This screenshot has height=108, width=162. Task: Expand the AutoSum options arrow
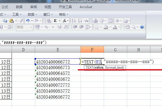60,21
